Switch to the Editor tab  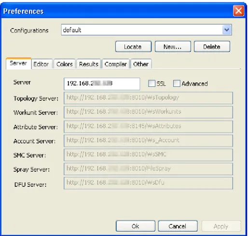pos(42,64)
